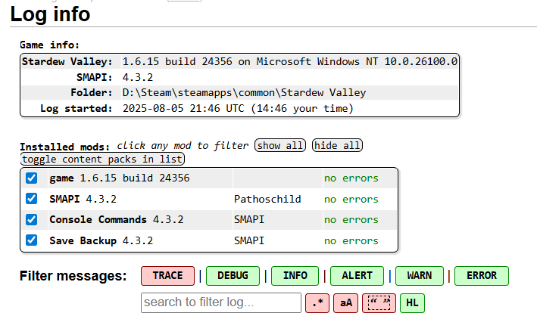This screenshot has width=537, height=313.
Task: Click the Log started 2025-08-05 21:46 UTC value
Action: point(238,108)
